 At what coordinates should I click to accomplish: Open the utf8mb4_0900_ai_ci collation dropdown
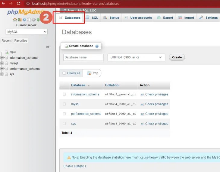click(x=136, y=57)
